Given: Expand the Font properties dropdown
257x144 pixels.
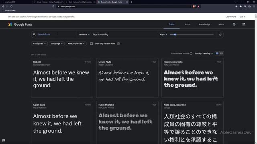Looking at the screenshot, I should 76,44.
